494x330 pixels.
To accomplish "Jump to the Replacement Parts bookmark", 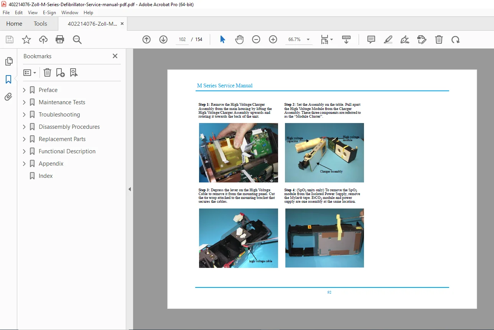I will click(x=62, y=139).
